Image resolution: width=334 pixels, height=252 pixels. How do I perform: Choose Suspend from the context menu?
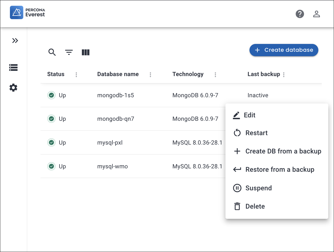277,188
